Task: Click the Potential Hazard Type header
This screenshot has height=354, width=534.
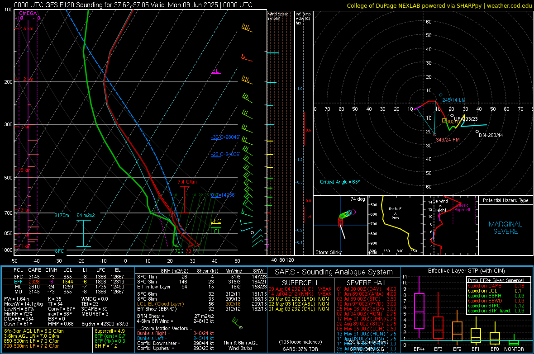Action: (x=505, y=200)
